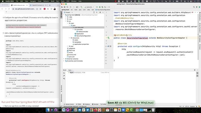Collapse the spring-boot [demo] root node
The height and width of the screenshot is (113, 201).
click(x=64, y=15)
